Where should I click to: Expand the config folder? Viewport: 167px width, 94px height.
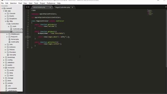tap(4, 60)
